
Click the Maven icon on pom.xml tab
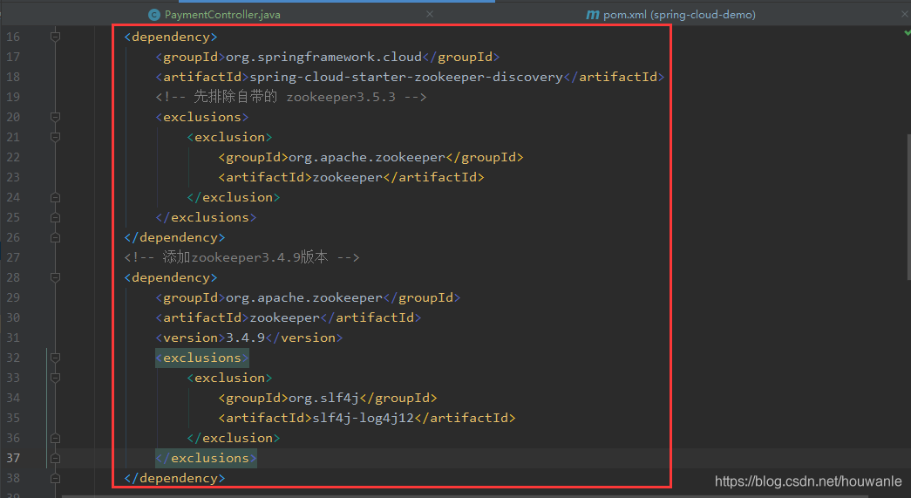point(593,15)
